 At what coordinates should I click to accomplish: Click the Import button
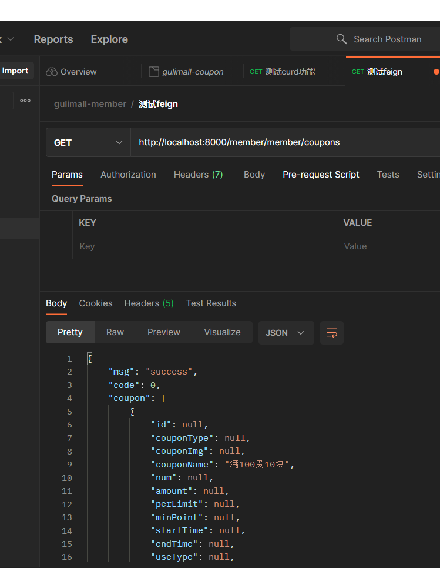[15, 71]
